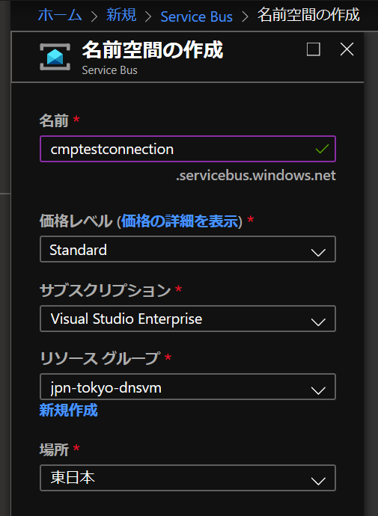Click 新規作成 to create new resource group

tap(68, 411)
